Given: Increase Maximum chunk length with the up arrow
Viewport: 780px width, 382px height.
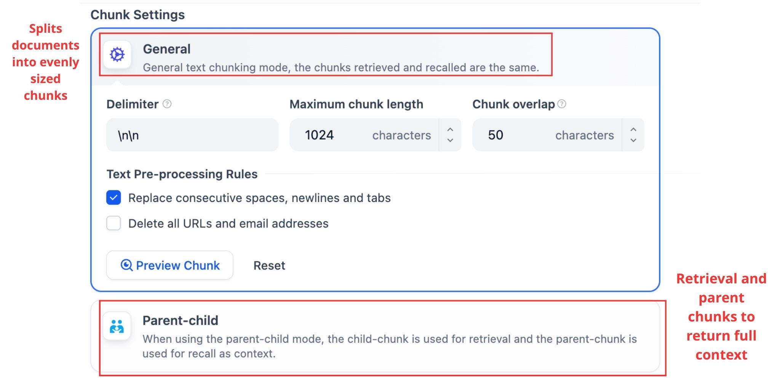Looking at the screenshot, I should tap(450, 129).
